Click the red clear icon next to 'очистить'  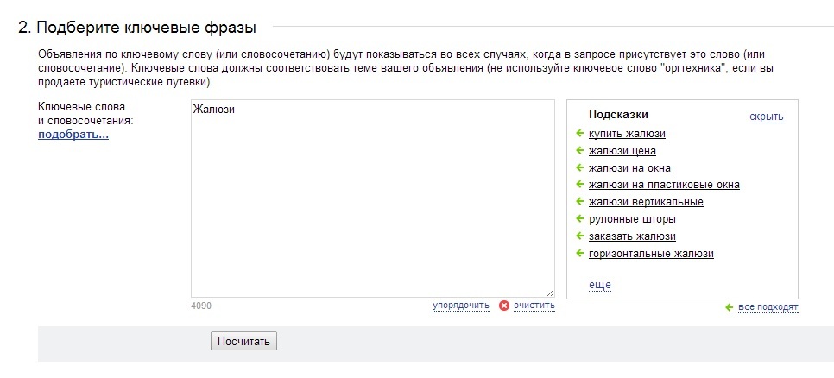(x=504, y=306)
